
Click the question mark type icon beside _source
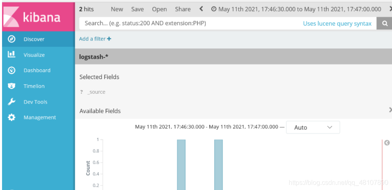[82, 92]
